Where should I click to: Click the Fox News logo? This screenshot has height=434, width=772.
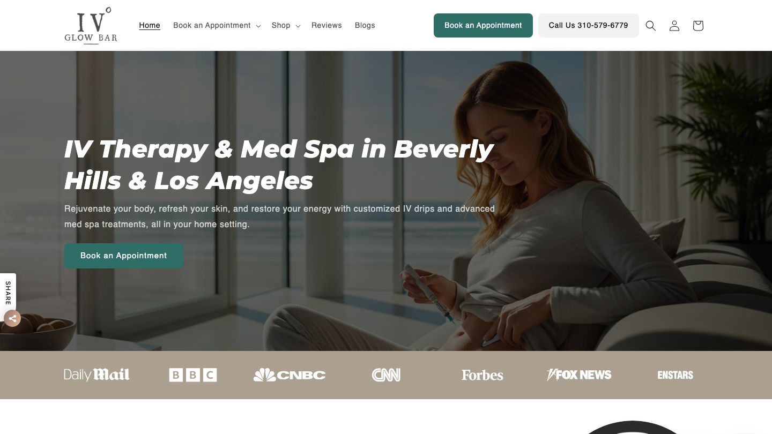click(579, 375)
